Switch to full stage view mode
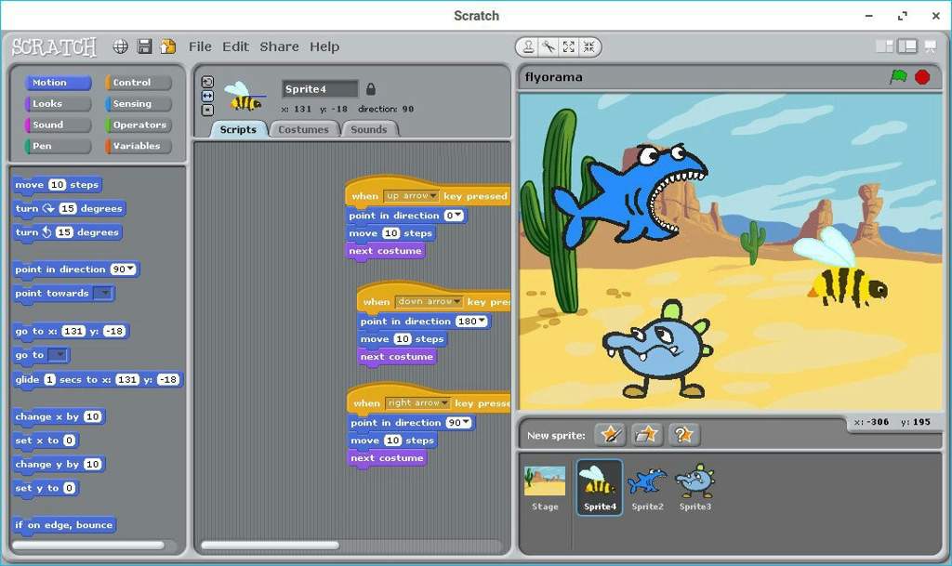The image size is (952, 566). pyautogui.click(x=907, y=46)
